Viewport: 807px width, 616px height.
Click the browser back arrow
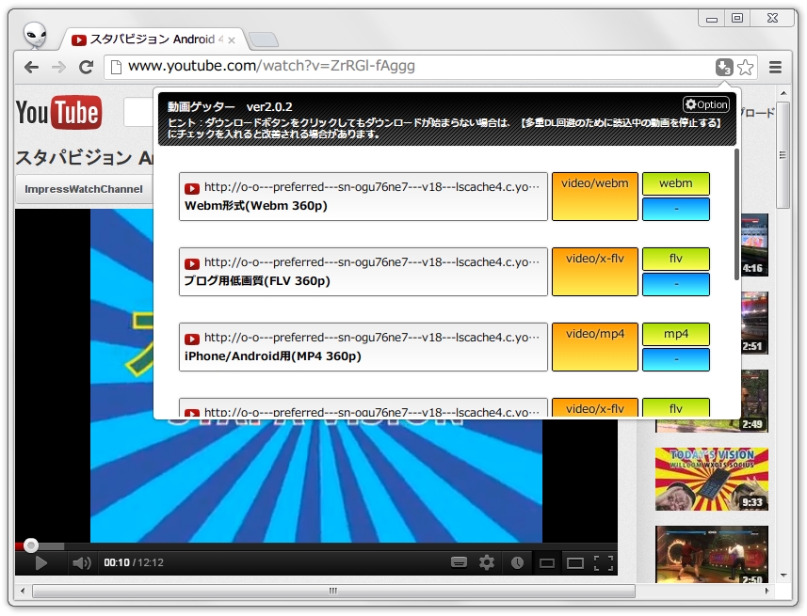[31, 67]
